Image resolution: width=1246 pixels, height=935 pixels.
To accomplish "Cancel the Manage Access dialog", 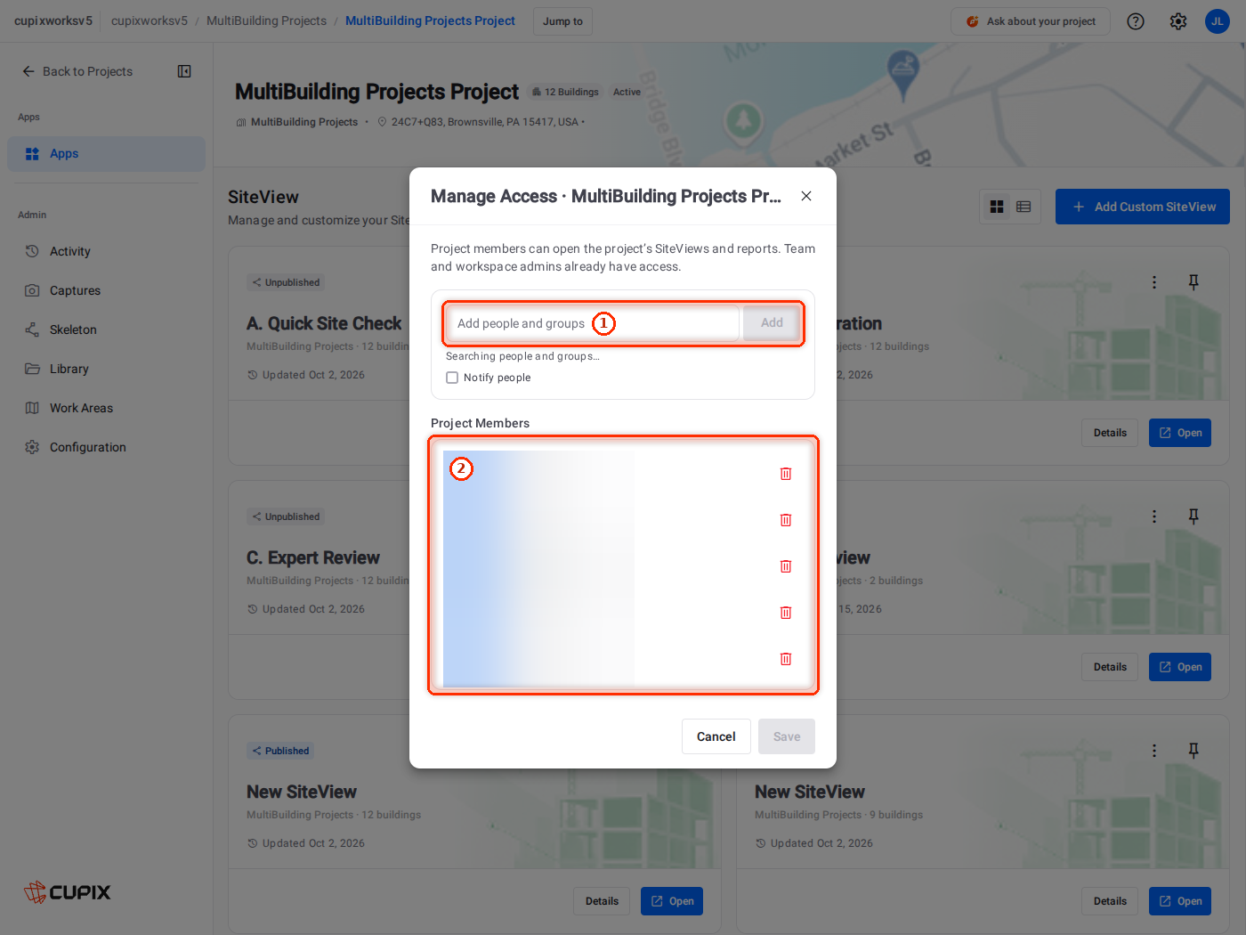I will [716, 736].
